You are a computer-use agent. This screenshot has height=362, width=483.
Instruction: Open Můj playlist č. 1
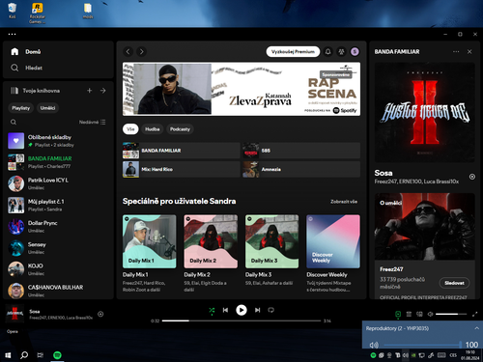pos(58,205)
